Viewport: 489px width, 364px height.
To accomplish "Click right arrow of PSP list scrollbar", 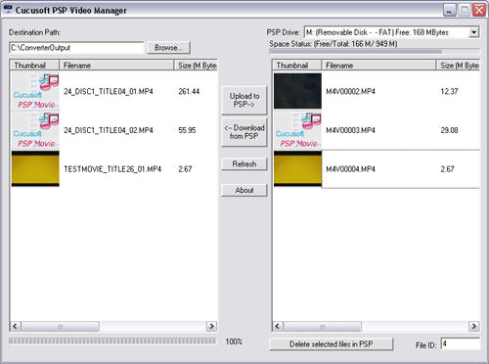I will click(x=473, y=326).
